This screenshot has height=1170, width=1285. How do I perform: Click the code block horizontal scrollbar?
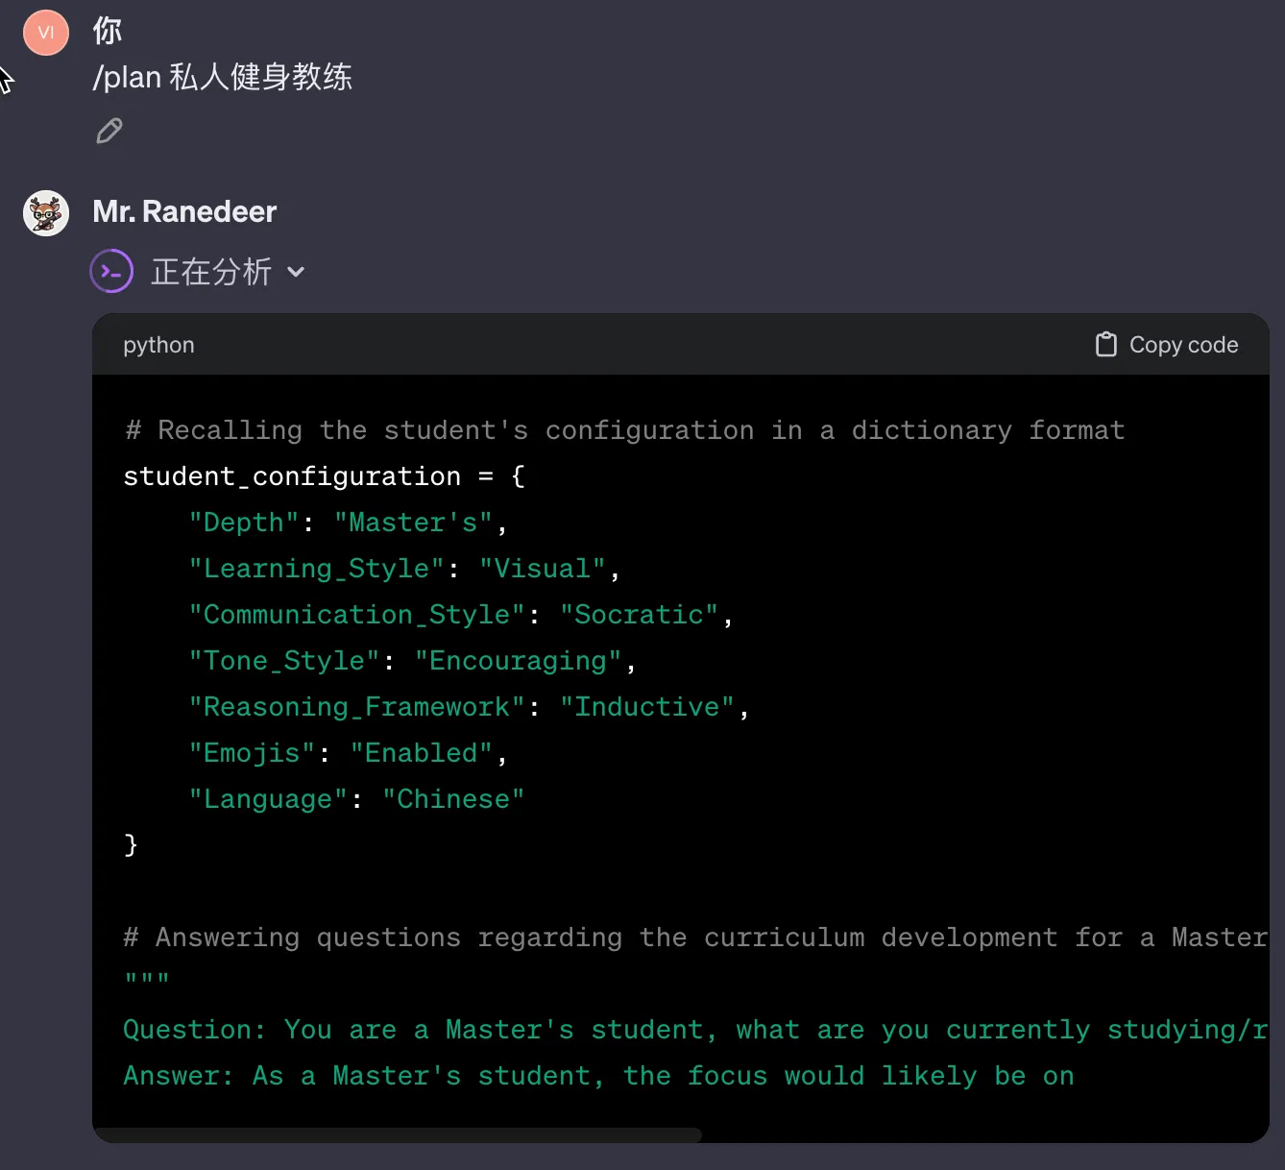click(398, 1135)
